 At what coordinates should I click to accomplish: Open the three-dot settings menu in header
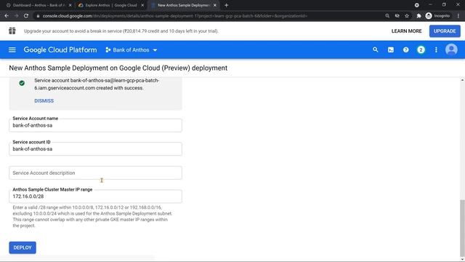(x=436, y=50)
